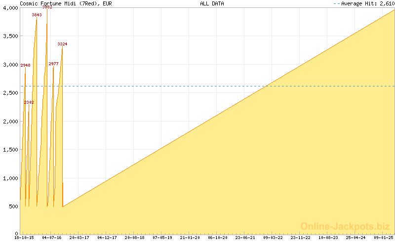The image size is (395, 242).
Task: Click the 09-01-25 x-axis date label
Action: (x=384, y=238)
